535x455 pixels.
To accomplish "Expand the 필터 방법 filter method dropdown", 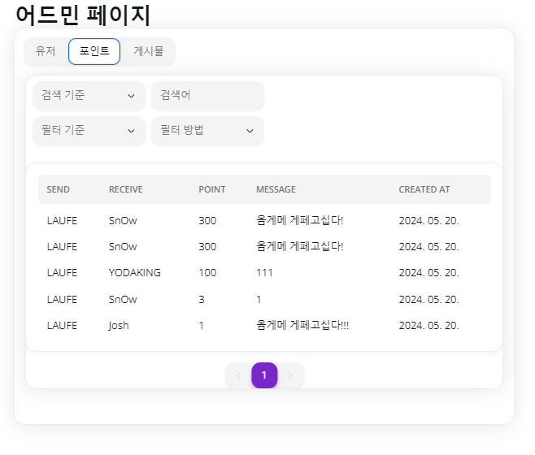I will [208, 131].
